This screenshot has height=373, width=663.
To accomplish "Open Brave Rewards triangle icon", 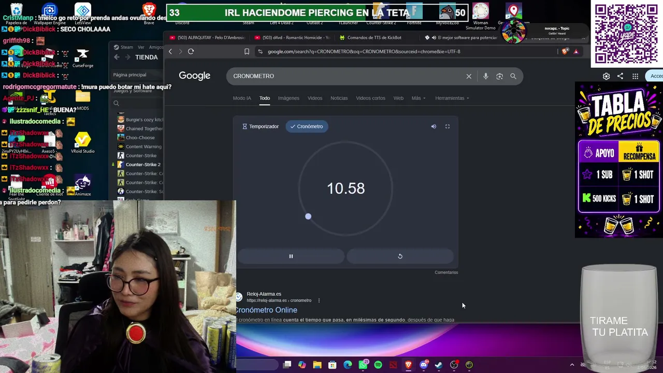I will (x=575, y=51).
